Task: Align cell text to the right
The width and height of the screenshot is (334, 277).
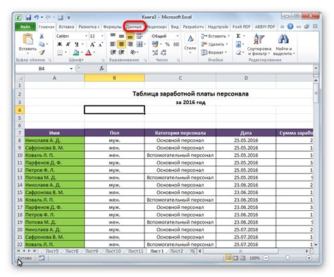Action: click(x=130, y=44)
